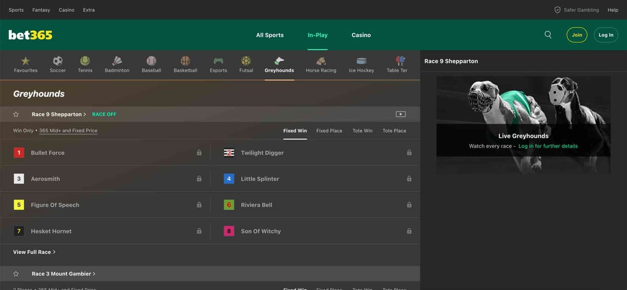This screenshot has width=627, height=290.
Task: Select runner Figure Of Speech
Action: click(55, 205)
